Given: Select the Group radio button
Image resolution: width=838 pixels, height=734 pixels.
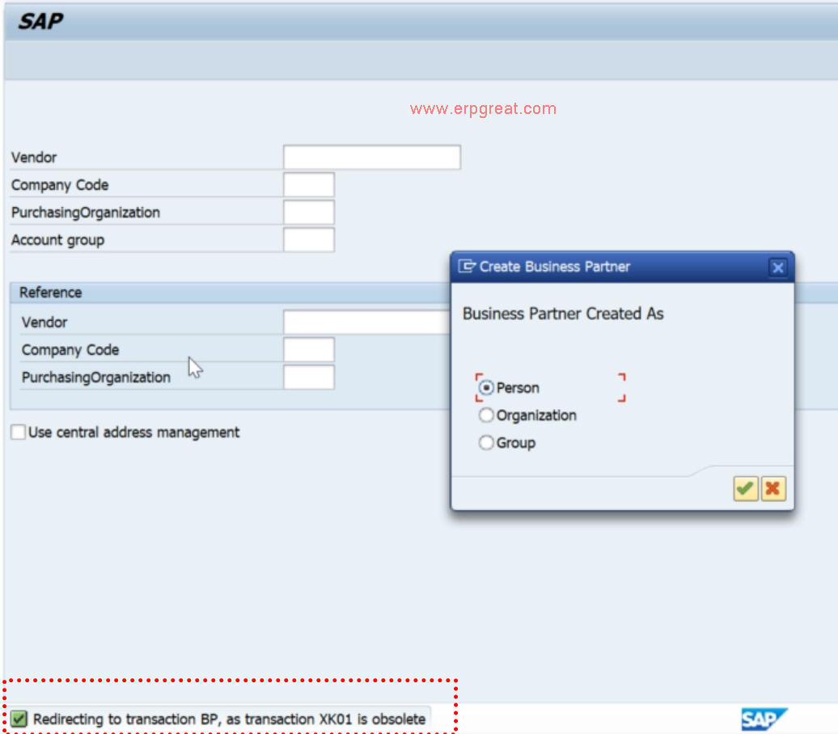Looking at the screenshot, I should [486, 442].
